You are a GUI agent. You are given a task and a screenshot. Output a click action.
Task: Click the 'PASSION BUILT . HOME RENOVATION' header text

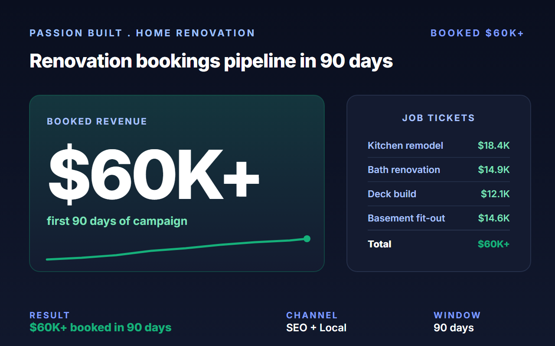(142, 33)
